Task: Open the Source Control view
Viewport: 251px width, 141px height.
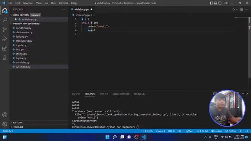Action: pyautogui.click(x=5, y=29)
